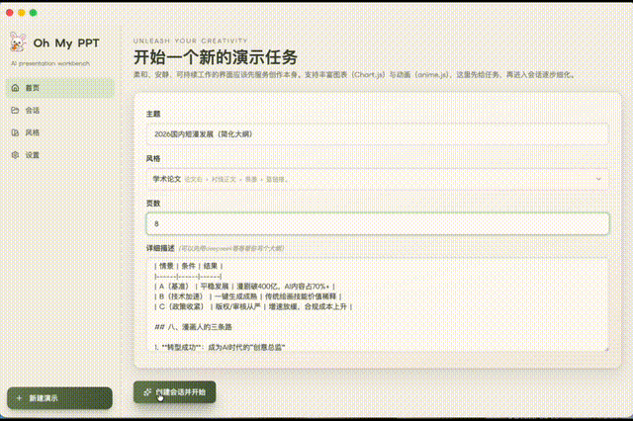Image resolution: width=633 pixels, height=421 pixels.
Task: Click the green fullscreen window button
Action: tap(33, 13)
